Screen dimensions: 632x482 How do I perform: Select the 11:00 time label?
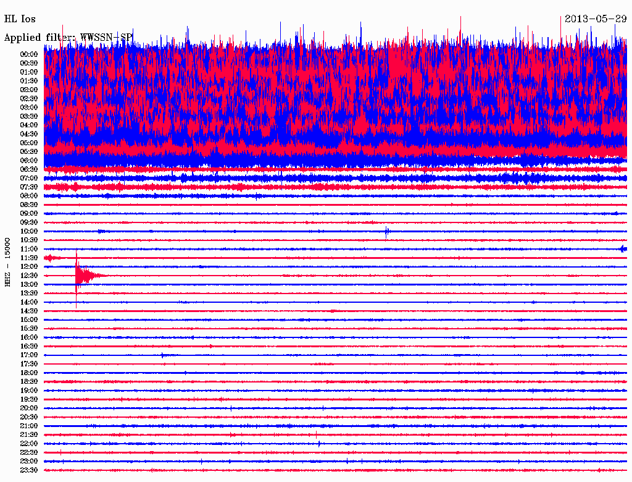click(x=28, y=249)
